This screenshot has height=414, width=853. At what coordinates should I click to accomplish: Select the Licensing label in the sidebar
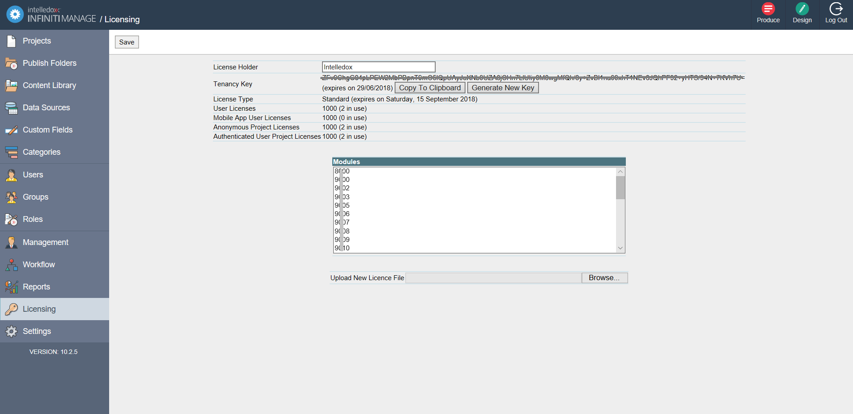pos(39,309)
